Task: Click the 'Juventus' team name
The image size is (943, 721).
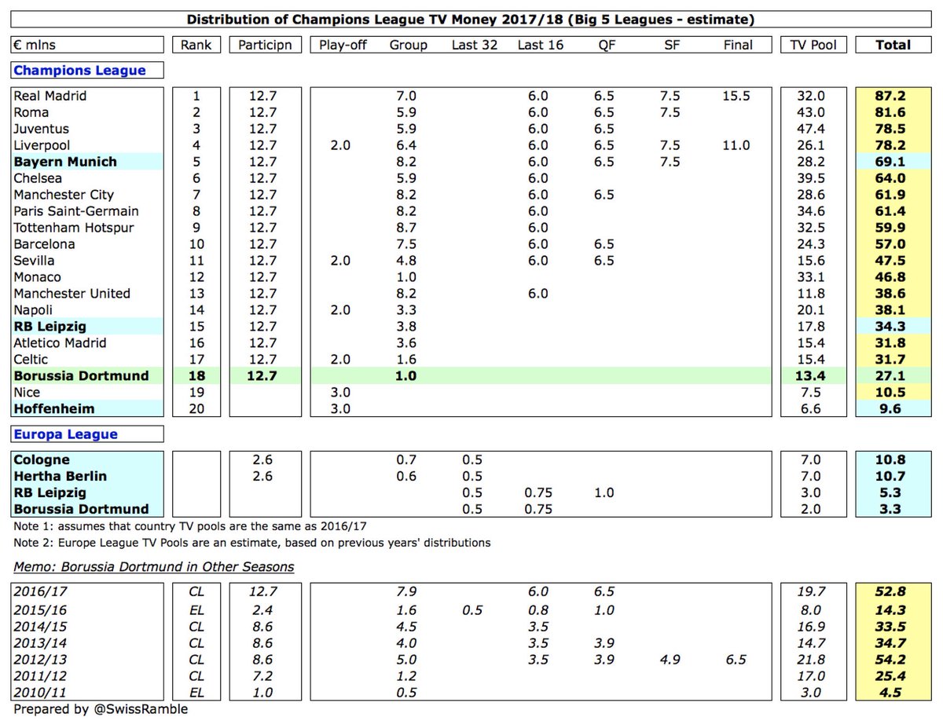Action: pos(42,129)
